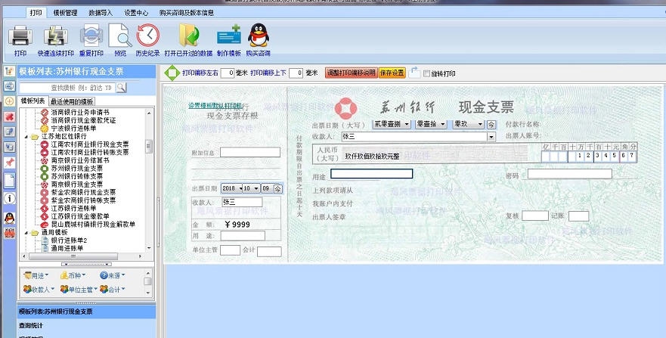Open the 数据导入 ribbon tab
The height and width of the screenshot is (338, 666).
pos(101,13)
